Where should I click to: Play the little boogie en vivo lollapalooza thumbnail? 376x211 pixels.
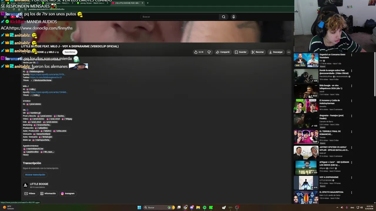pyautogui.click(x=306, y=91)
